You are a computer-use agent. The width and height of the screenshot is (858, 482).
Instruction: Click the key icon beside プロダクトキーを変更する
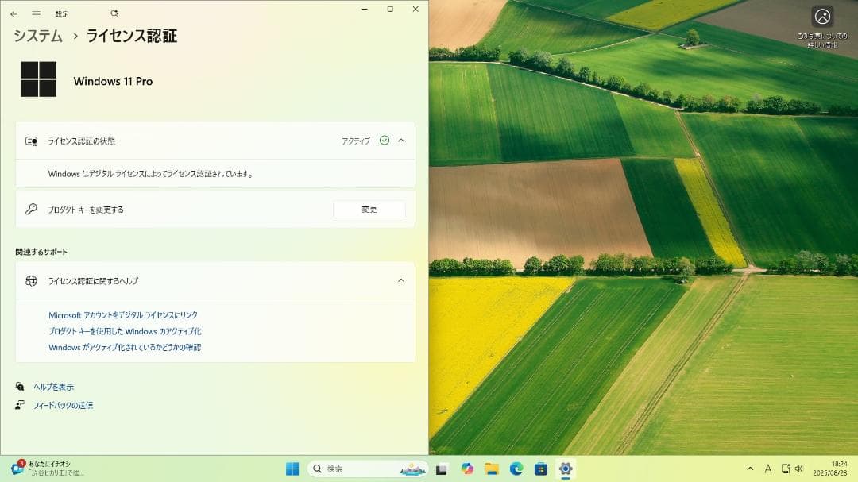click(x=32, y=209)
